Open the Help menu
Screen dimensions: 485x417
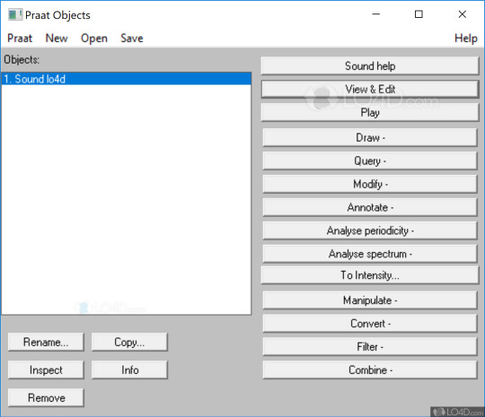click(x=465, y=39)
